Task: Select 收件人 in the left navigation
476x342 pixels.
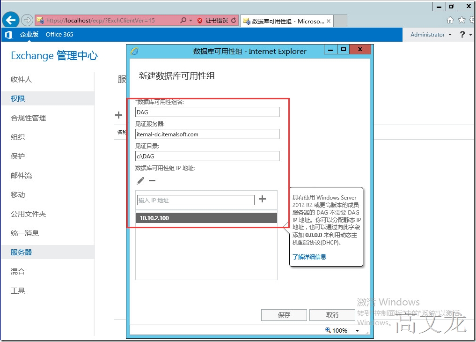Action: tap(21, 80)
